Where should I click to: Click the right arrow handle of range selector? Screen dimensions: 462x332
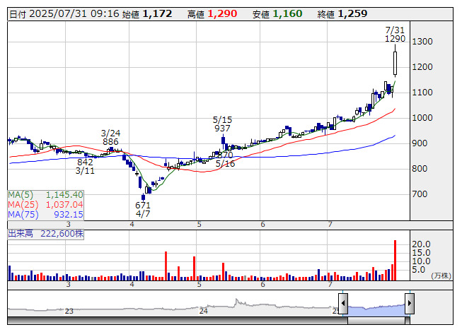[x=409, y=304]
